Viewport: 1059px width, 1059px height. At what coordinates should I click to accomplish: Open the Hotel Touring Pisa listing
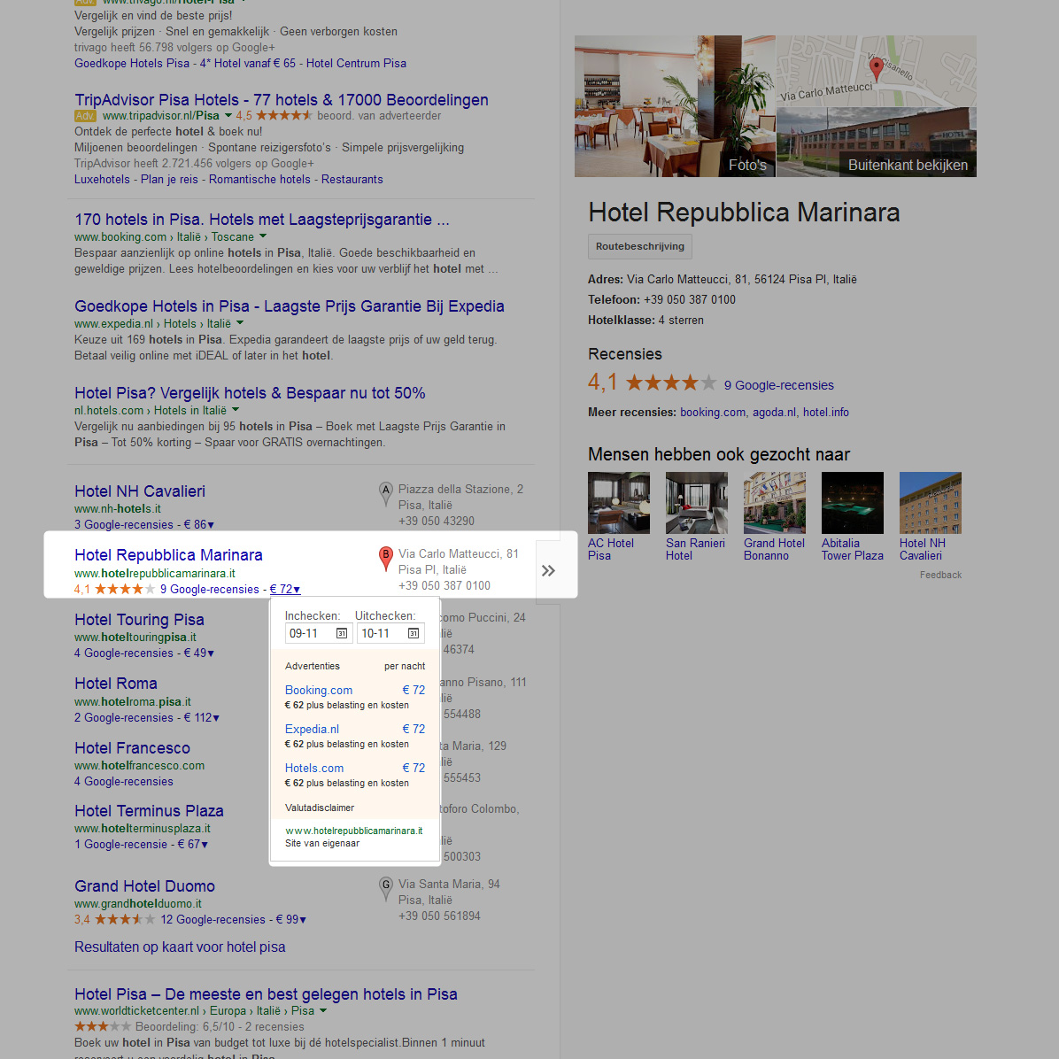[x=139, y=619]
